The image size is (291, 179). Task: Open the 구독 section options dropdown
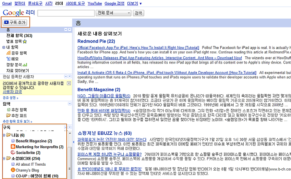pyautogui.click(x=70, y=127)
